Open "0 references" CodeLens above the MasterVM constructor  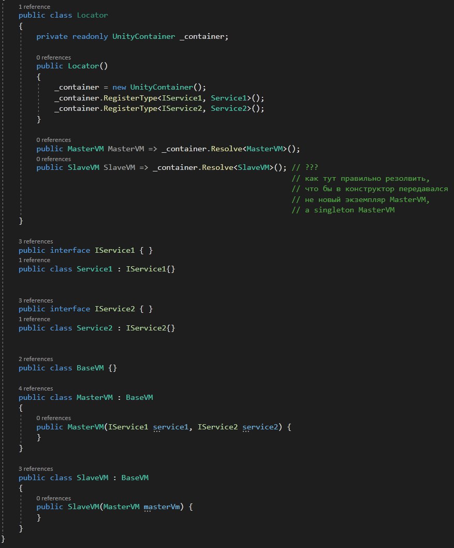pyautogui.click(x=53, y=418)
